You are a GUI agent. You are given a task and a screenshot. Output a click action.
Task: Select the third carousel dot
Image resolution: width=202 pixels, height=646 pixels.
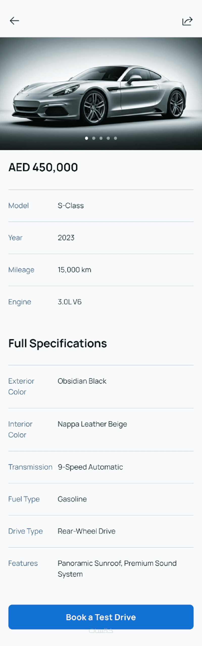[101, 138]
